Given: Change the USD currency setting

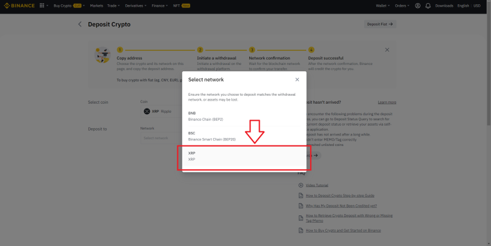Looking at the screenshot, I should (x=477, y=6).
